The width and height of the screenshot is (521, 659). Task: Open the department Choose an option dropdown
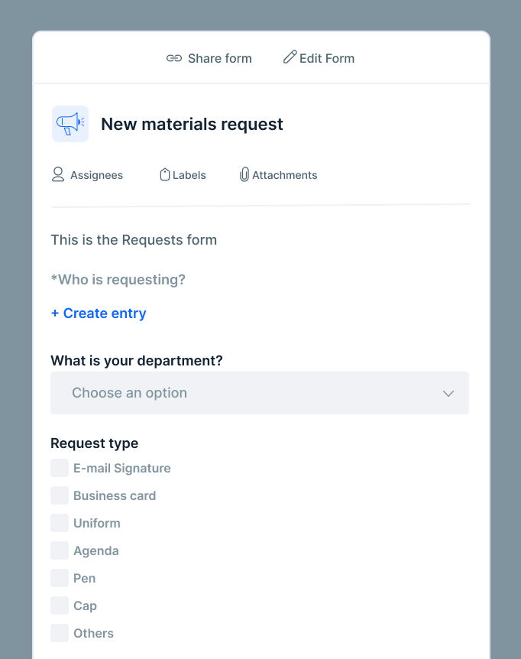[x=244, y=393]
